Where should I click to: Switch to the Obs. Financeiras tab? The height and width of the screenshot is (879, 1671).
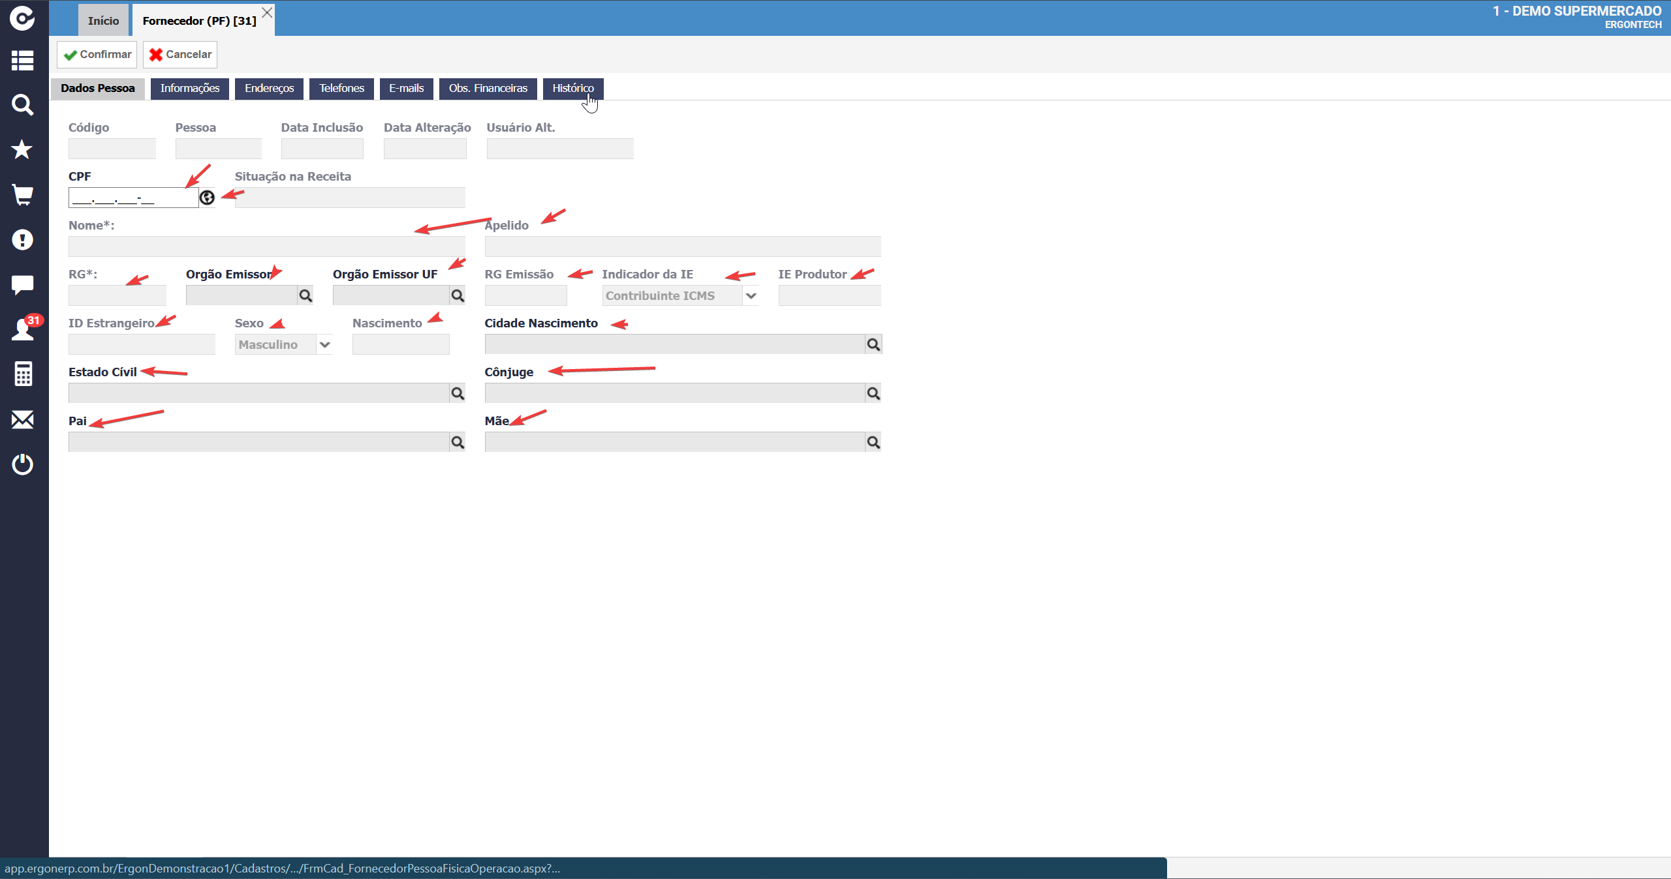(488, 89)
